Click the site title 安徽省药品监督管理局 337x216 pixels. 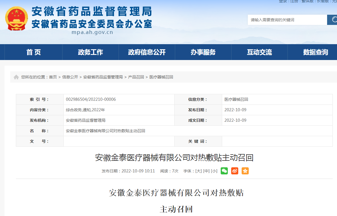pyautogui.click(x=92, y=11)
